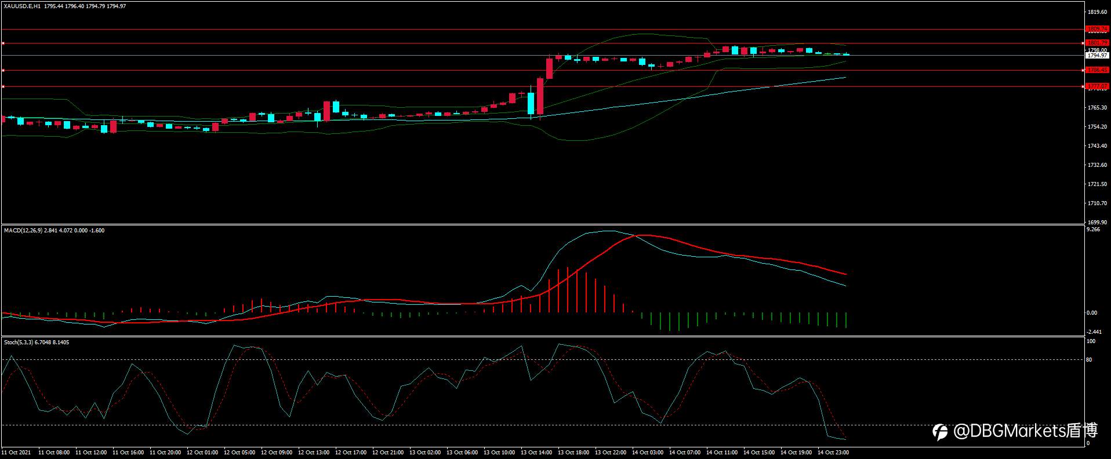The width and height of the screenshot is (1111, 459).
Task: Click the 11 Oct 20:00 time label
Action: pyautogui.click(x=165, y=452)
